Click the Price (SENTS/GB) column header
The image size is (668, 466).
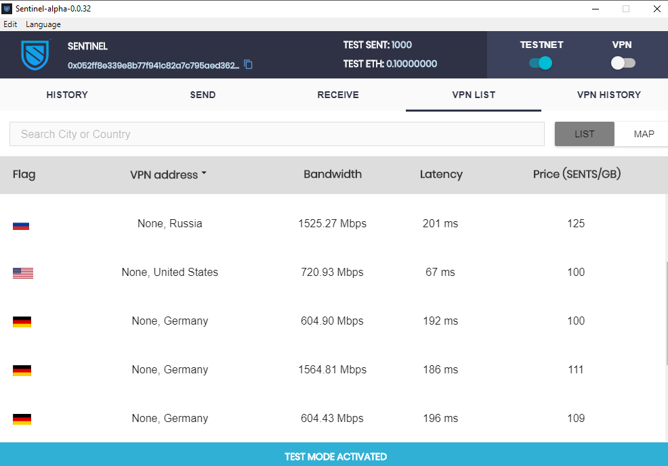[577, 174]
